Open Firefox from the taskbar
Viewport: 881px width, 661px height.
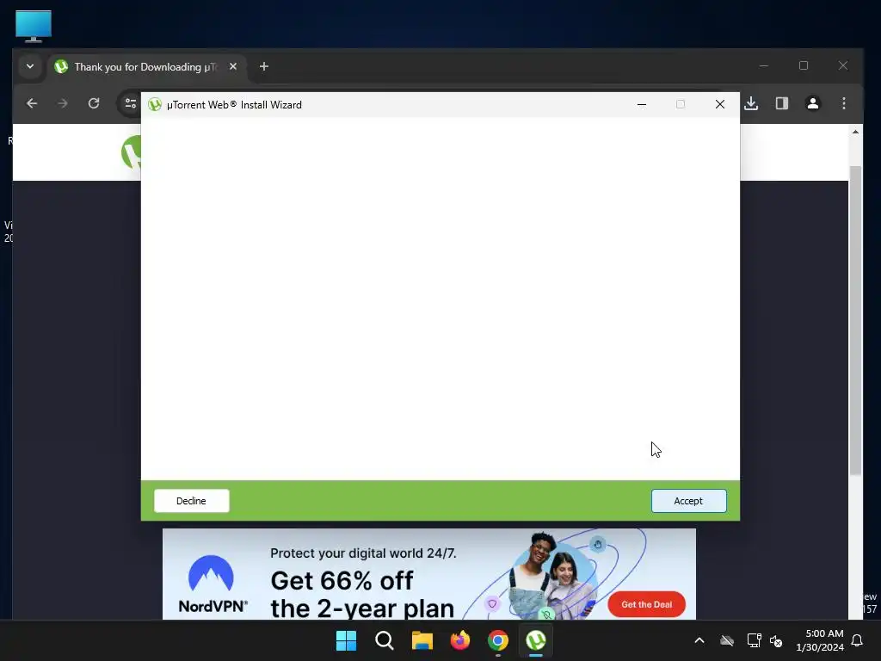[460, 640]
